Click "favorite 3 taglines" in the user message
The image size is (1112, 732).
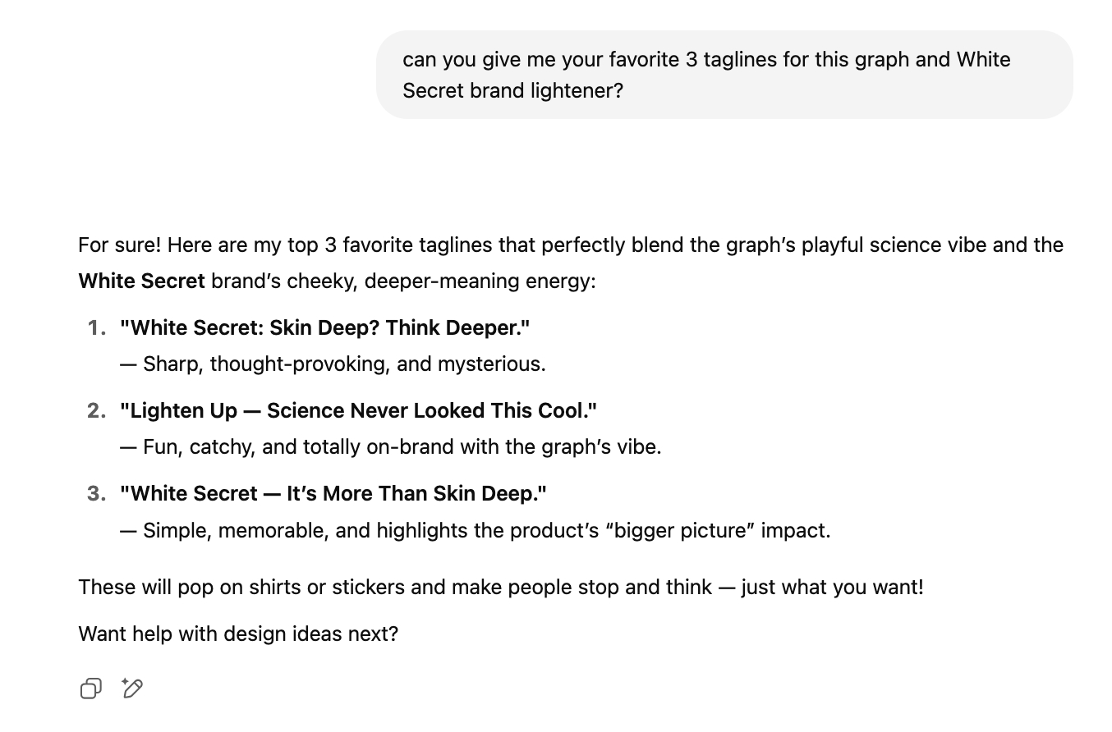pyautogui.click(x=692, y=59)
